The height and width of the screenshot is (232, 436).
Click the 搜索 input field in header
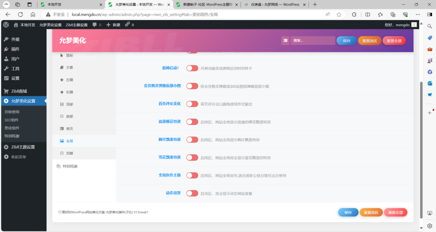click(313, 41)
